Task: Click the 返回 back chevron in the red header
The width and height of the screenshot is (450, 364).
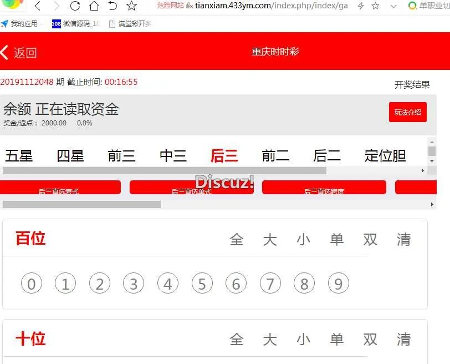Action: 6,53
